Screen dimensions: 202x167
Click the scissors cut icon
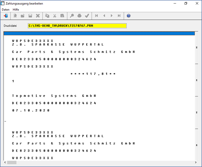coord(55,16)
